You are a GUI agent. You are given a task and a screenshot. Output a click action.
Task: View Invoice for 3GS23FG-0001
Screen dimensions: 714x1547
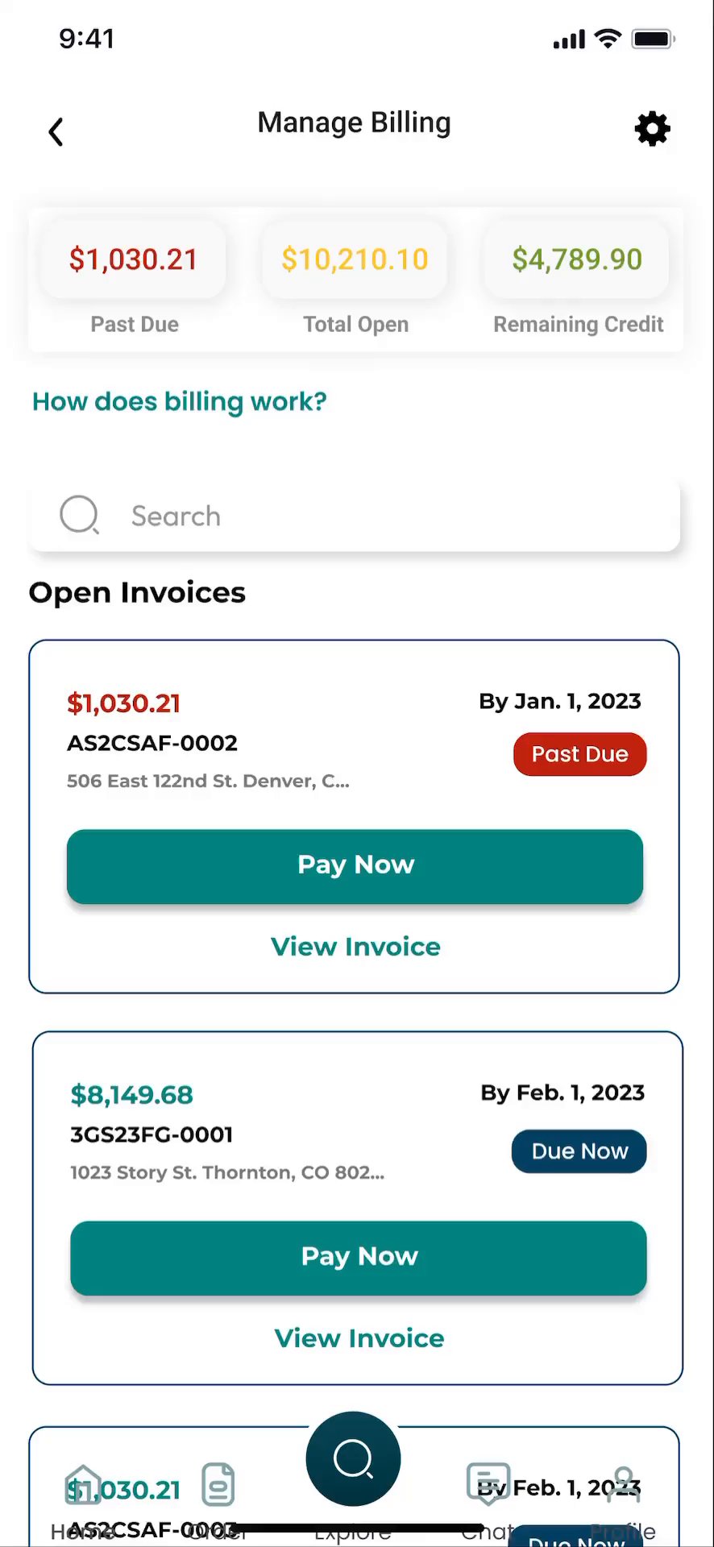(x=359, y=1338)
